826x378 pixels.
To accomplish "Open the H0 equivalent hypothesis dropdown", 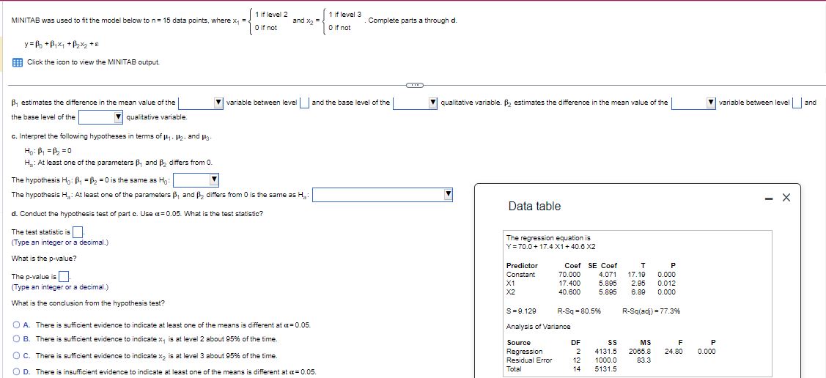I will click(x=196, y=181).
